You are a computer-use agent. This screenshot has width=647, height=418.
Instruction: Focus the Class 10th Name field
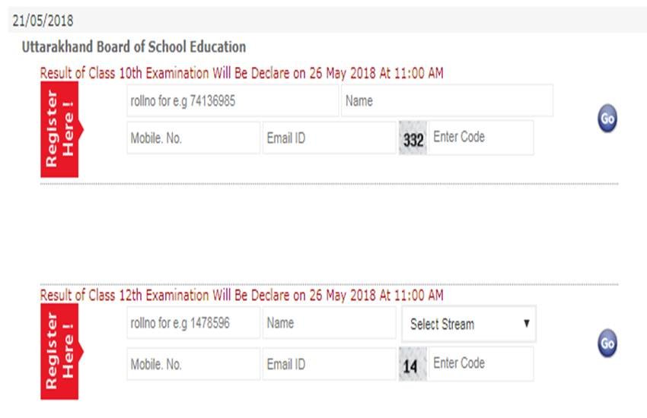tap(447, 100)
